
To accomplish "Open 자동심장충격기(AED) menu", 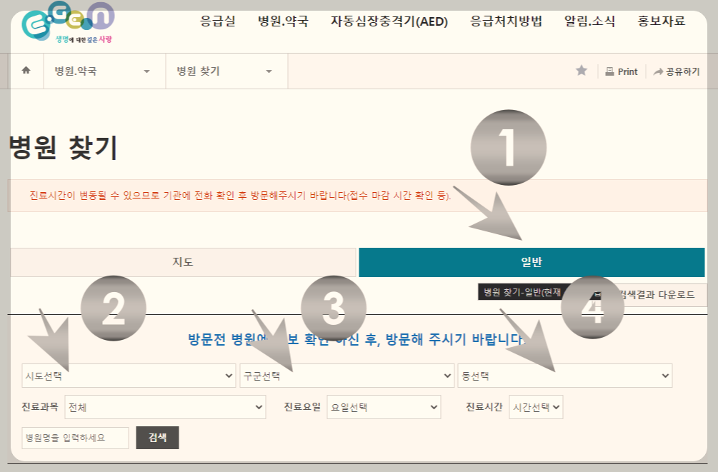I will (389, 21).
